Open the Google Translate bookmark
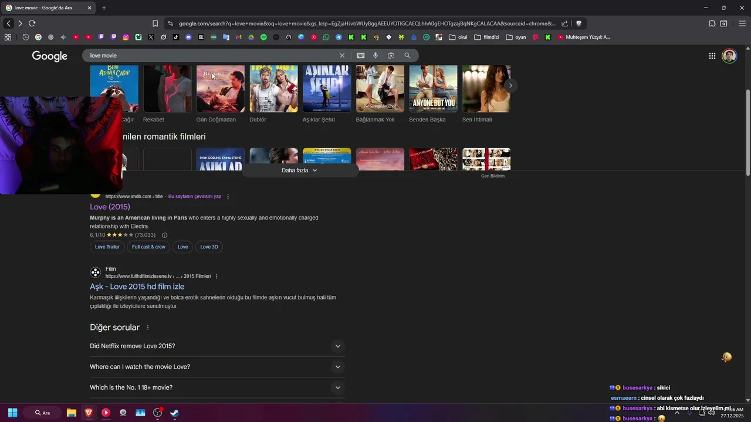751x422 pixels. 226,37
